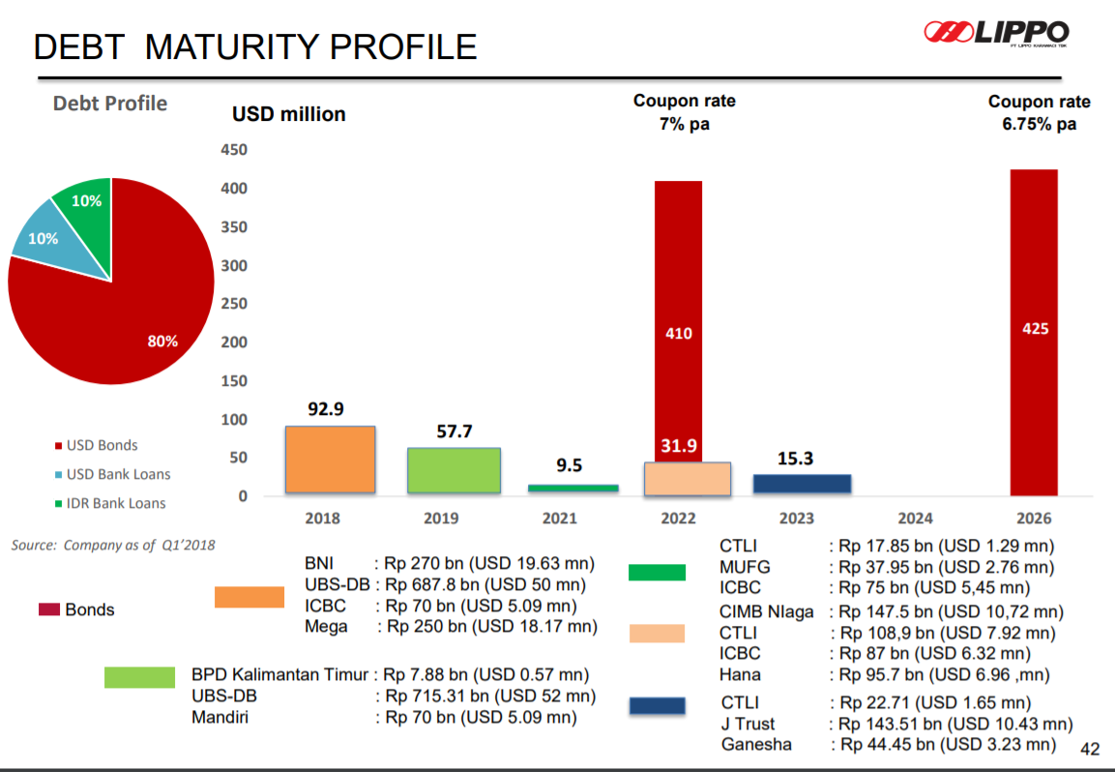This screenshot has width=1115, height=772.
Task: Select the navy 2023 bar
Action: (802, 484)
